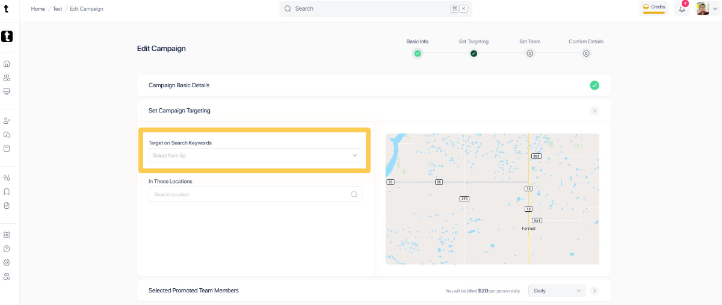Image resolution: width=722 pixels, height=305 pixels.
Task: Open the Daily billing frequency dropdown
Action: coord(557,291)
